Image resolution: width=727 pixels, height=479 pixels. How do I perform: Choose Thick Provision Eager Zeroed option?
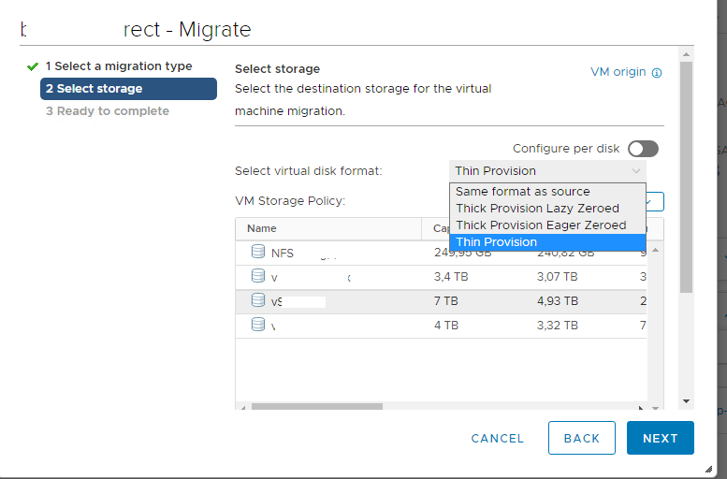click(x=547, y=225)
